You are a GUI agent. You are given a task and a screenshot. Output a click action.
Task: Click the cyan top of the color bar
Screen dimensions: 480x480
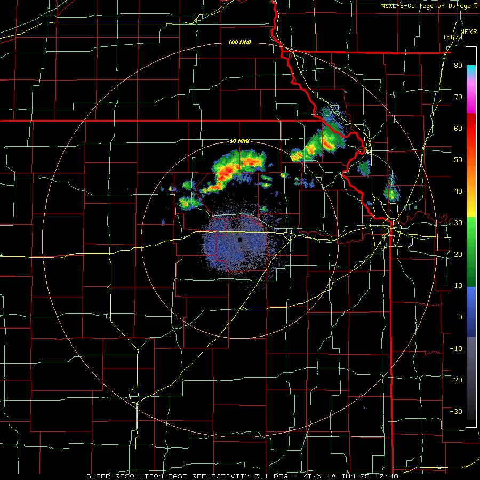pos(471,69)
